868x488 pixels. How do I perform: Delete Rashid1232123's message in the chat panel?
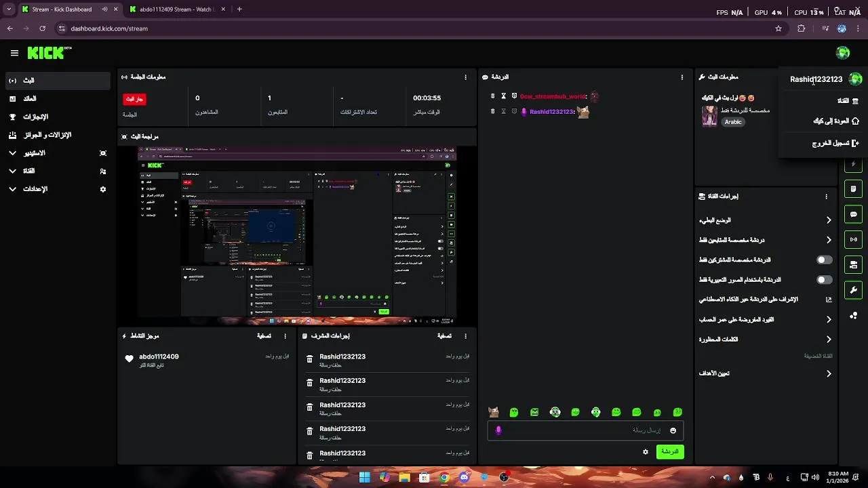(x=493, y=111)
